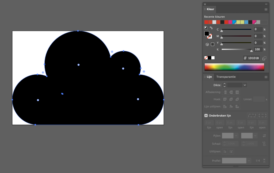Click the M magenta slider track
The height and width of the screenshot is (173, 274).
(237, 36)
